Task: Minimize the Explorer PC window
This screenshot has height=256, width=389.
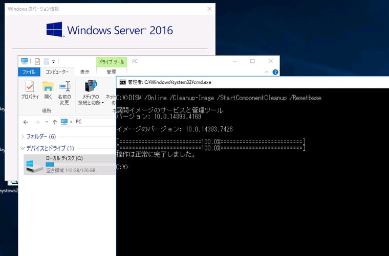Action: coord(235,61)
